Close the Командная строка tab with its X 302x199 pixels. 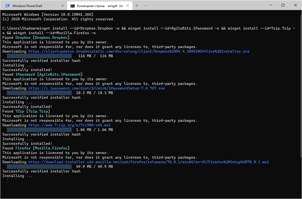(127, 5)
